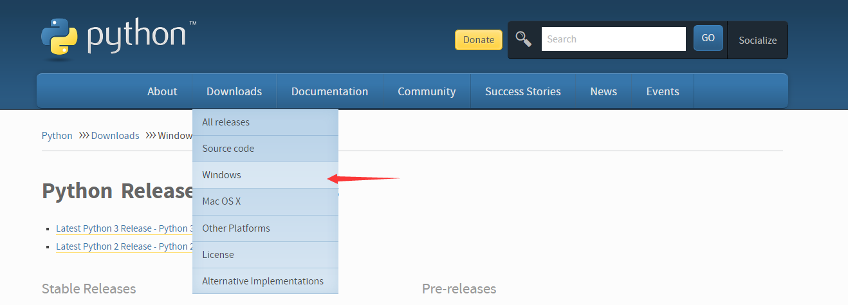Screen dimensions: 848x305
Task: Click the GO search button
Action: pyautogui.click(x=708, y=38)
